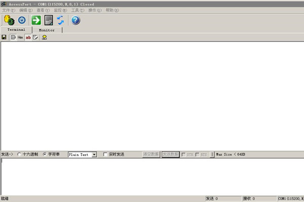Toggle Hex display mode icon
304x202 pixels.
coord(20,37)
